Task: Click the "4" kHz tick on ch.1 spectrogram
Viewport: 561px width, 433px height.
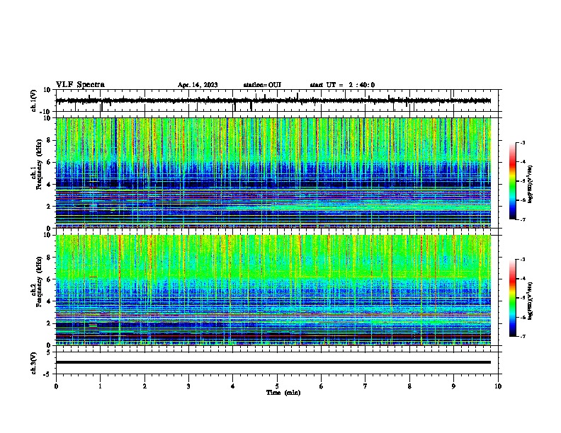Action: coord(49,185)
